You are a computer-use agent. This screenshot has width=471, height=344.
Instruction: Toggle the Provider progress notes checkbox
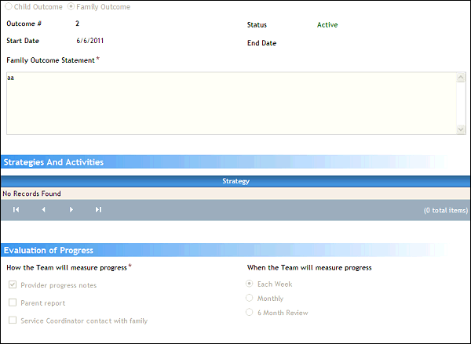pyautogui.click(x=13, y=285)
